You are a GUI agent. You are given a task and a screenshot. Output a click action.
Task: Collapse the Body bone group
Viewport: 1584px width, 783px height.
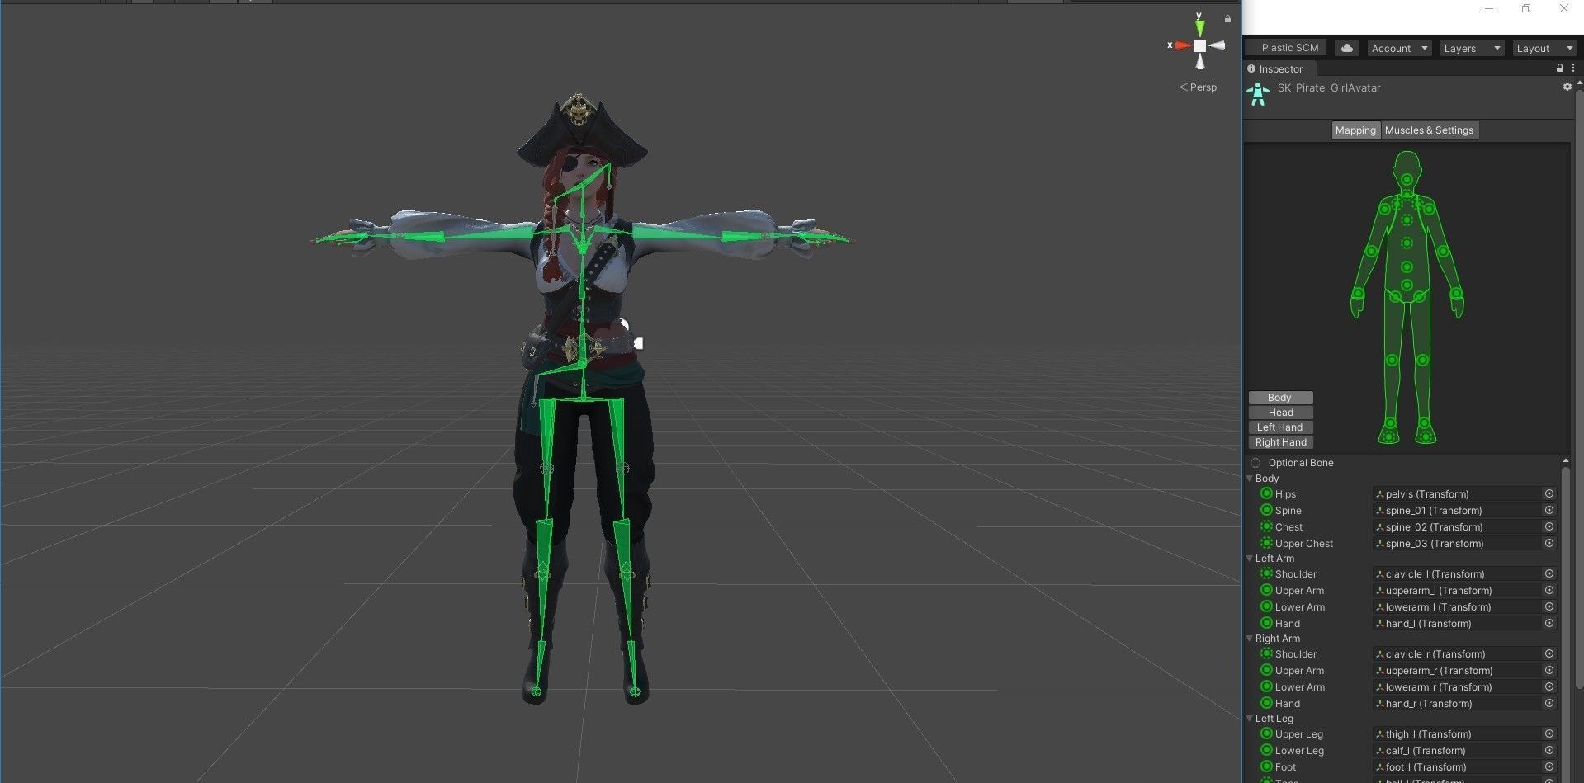click(x=1250, y=479)
